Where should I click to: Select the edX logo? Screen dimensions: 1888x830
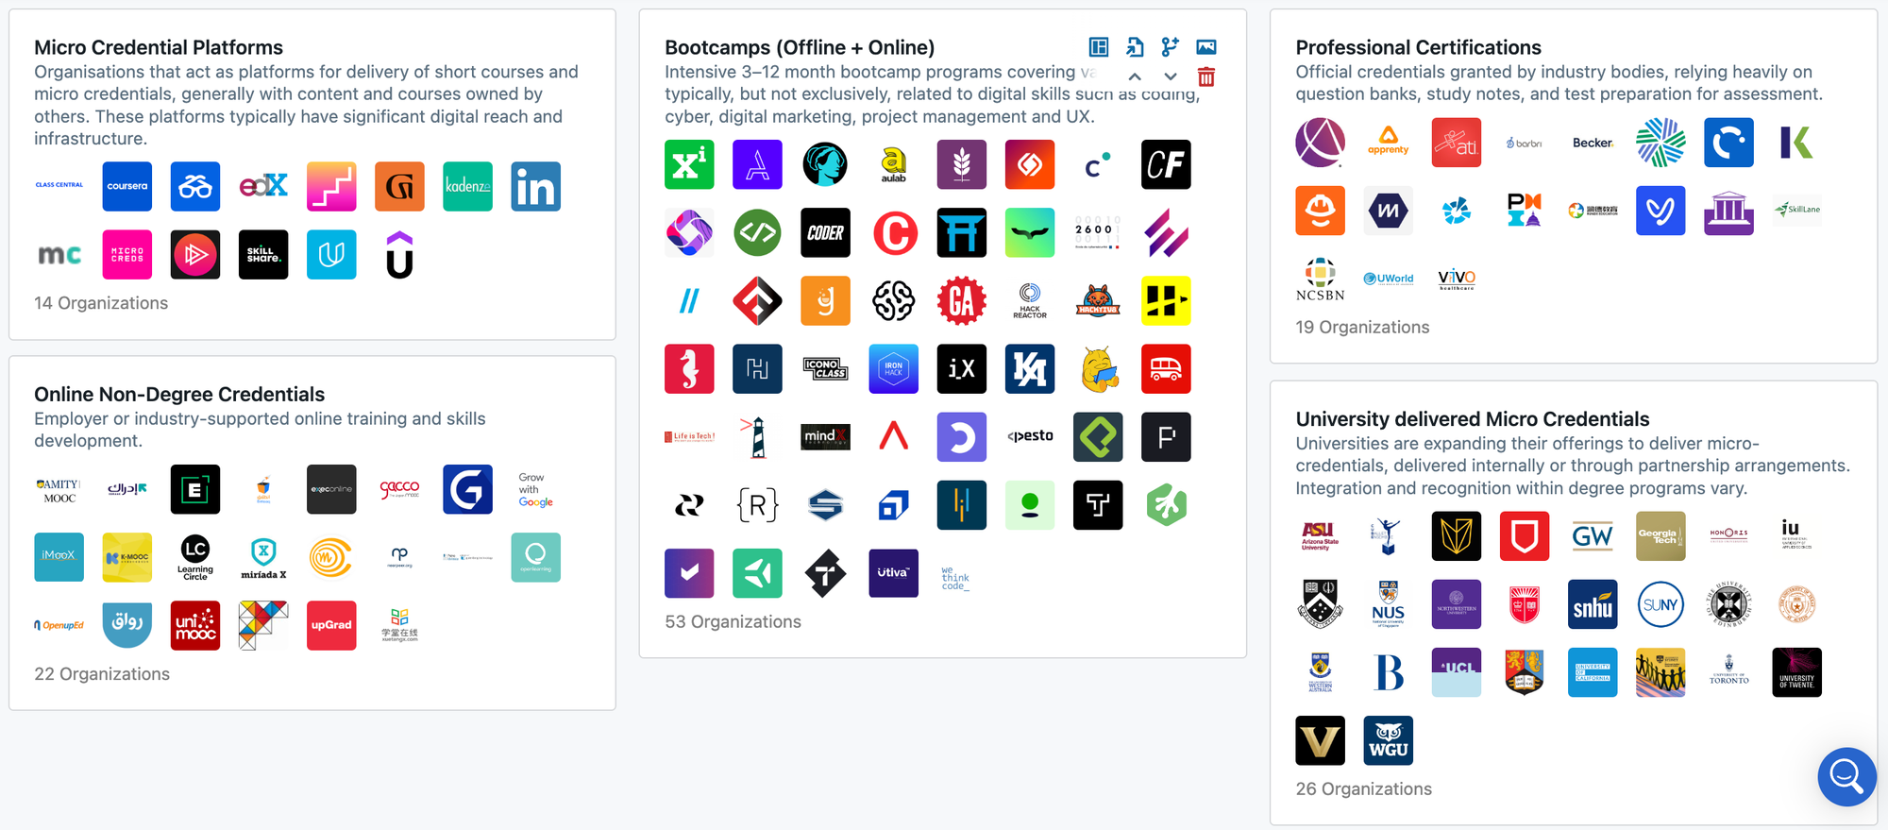[x=263, y=187]
